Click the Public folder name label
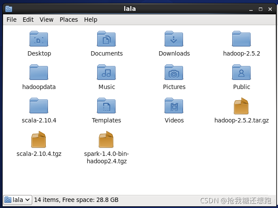This screenshot has height=208, width=278. [241, 87]
